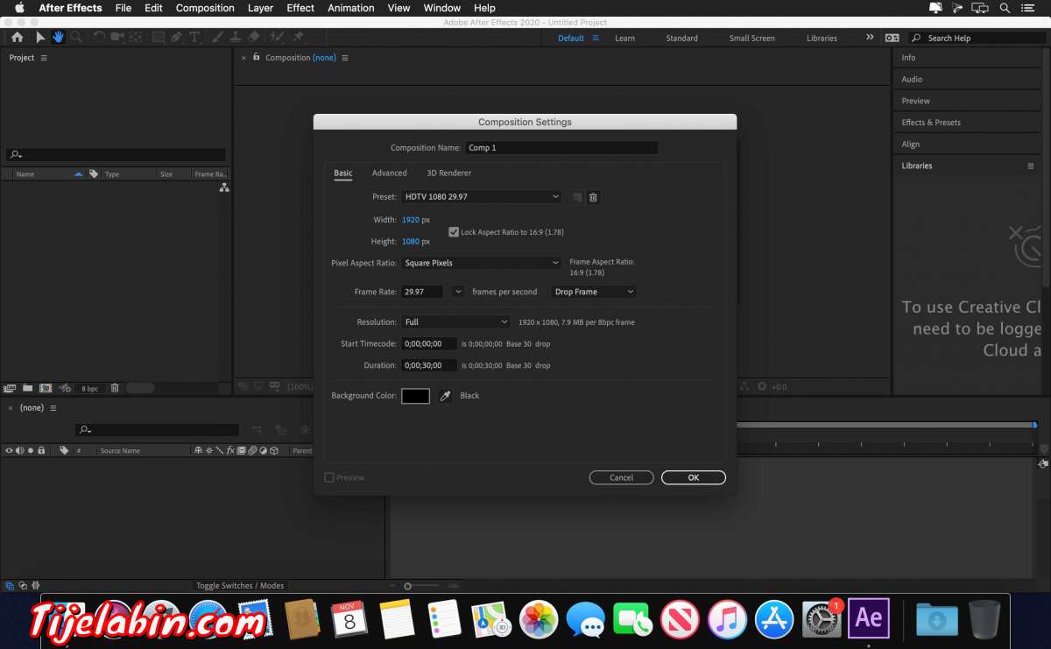
Task: Cancel the Composition Settings dialog
Action: (621, 477)
